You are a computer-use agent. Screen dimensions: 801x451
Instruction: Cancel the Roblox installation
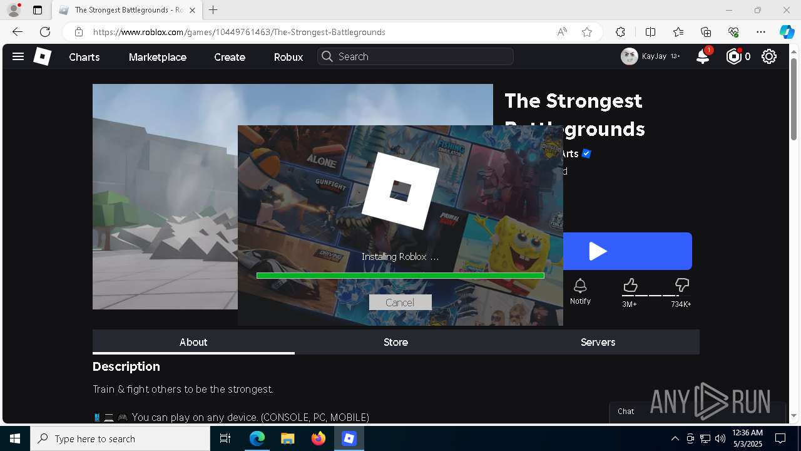pyautogui.click(x=400, y=303)
